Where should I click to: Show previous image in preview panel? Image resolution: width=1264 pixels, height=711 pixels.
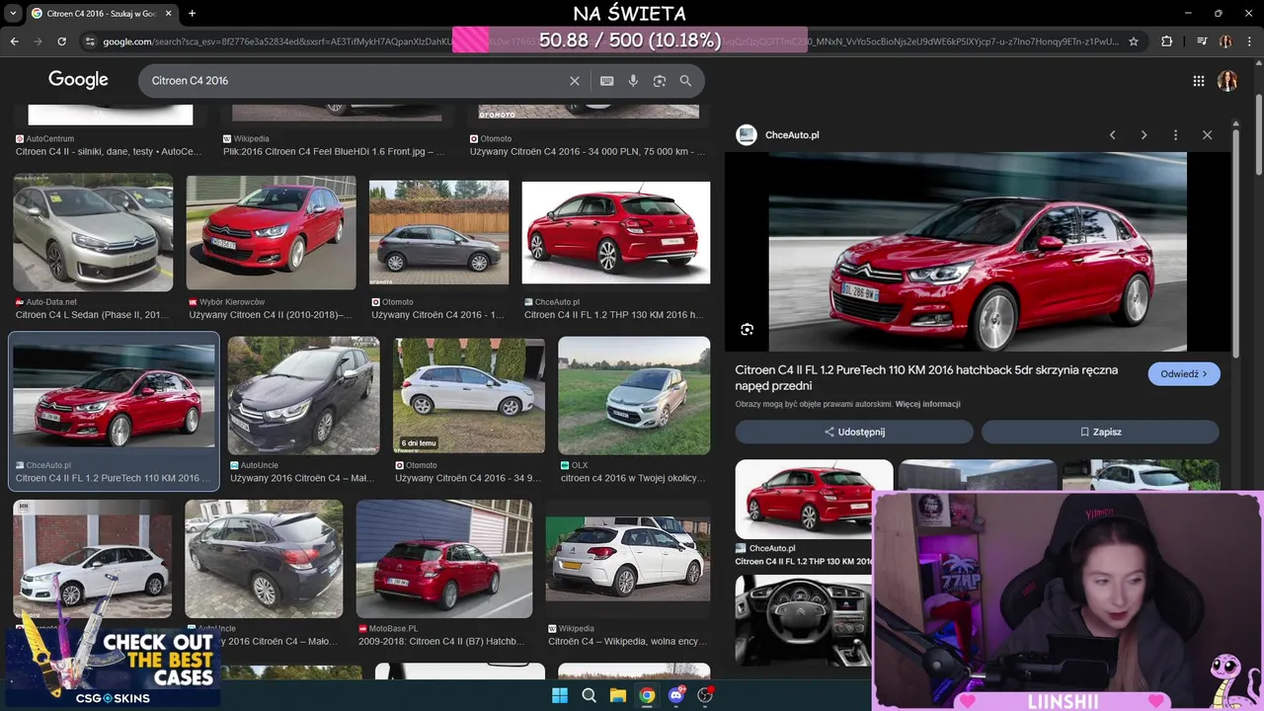pyautogui.click(x=1112, y=135)
